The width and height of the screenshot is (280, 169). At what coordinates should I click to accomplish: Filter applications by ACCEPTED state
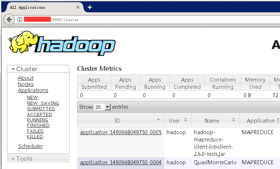(x=40, y=114)
